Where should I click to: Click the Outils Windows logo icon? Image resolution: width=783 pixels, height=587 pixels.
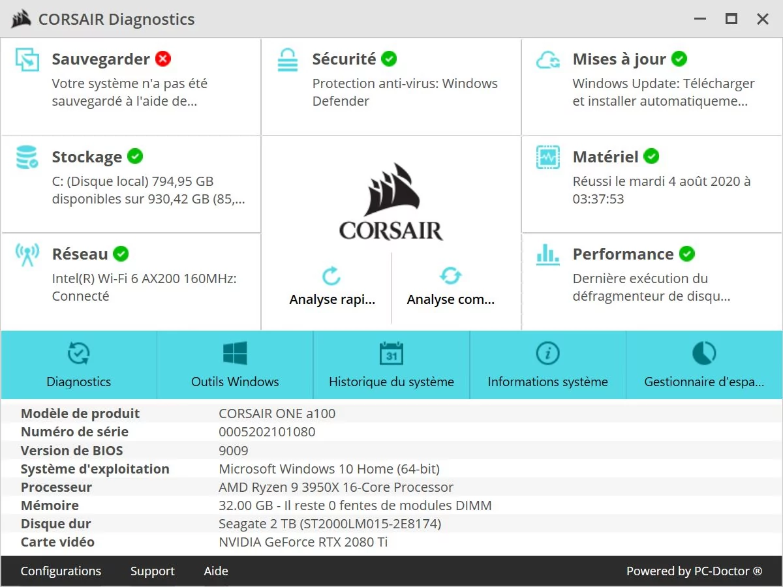(x=235, y=354)
